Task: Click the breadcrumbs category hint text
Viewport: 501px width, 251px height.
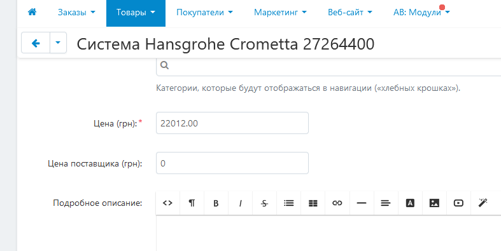Action: (308, 88)
